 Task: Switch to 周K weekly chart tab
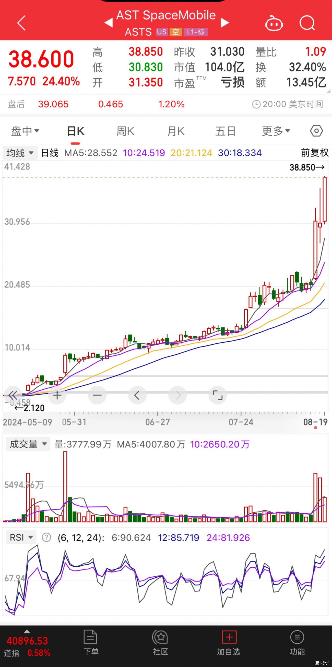125,131
